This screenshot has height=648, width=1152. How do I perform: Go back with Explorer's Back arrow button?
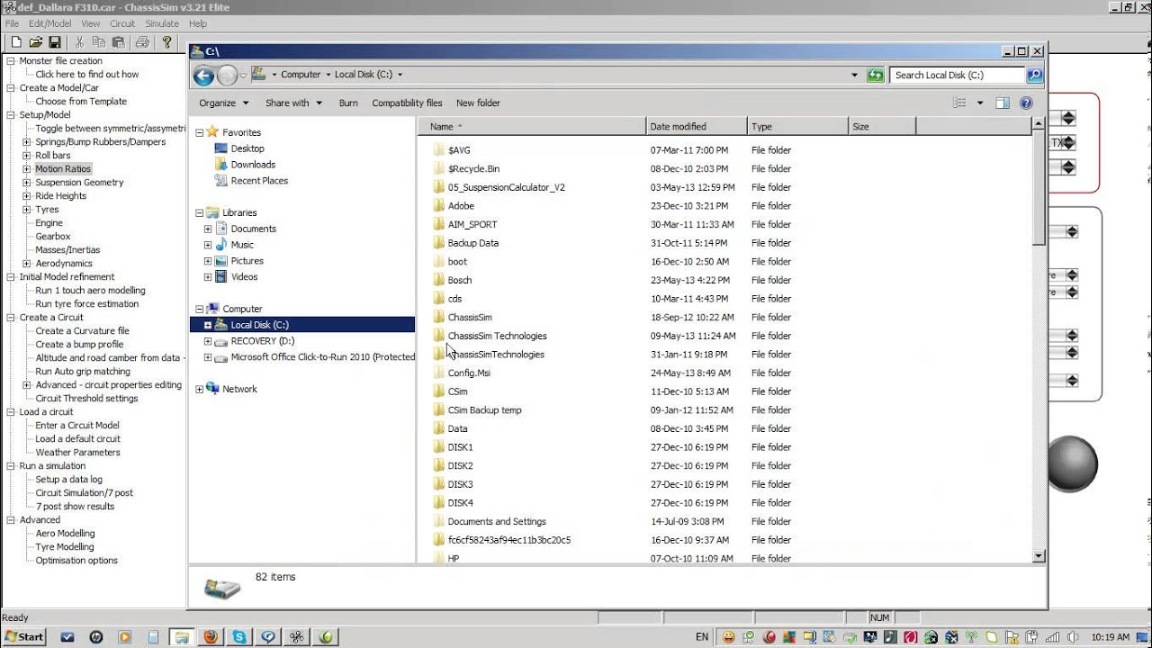(204, 75)
